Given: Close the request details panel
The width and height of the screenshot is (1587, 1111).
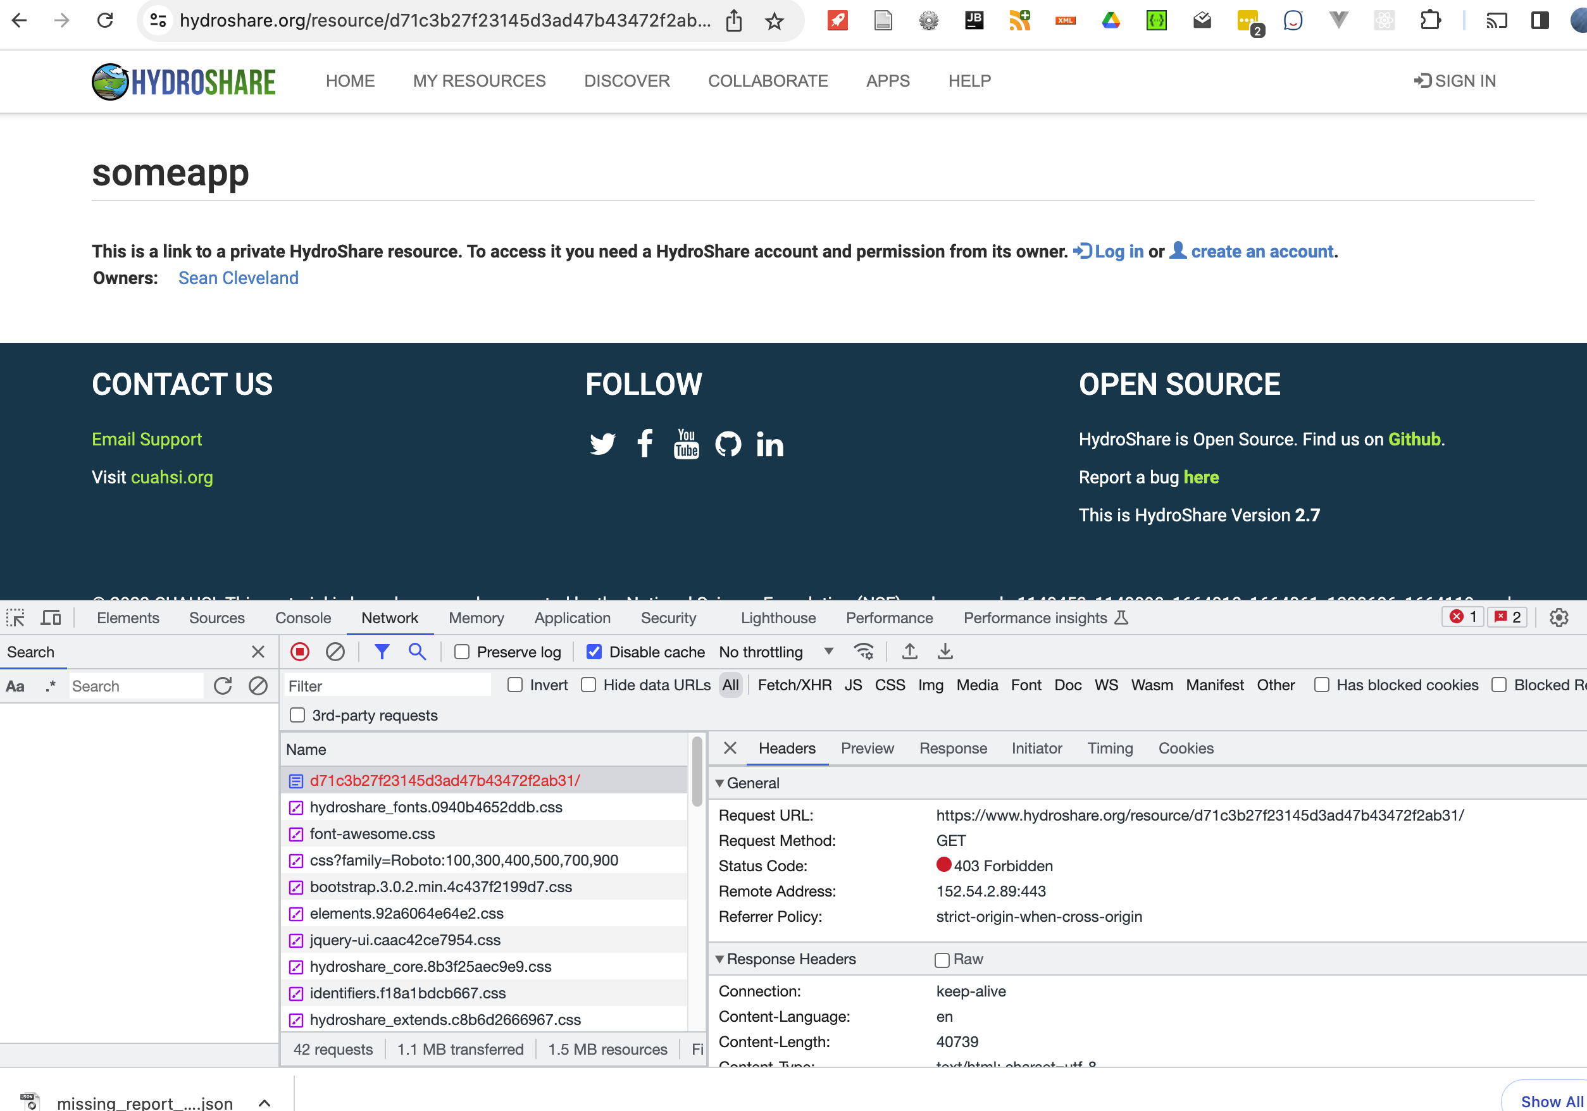Looking at the screenshot, I should [x=730, y=748].
